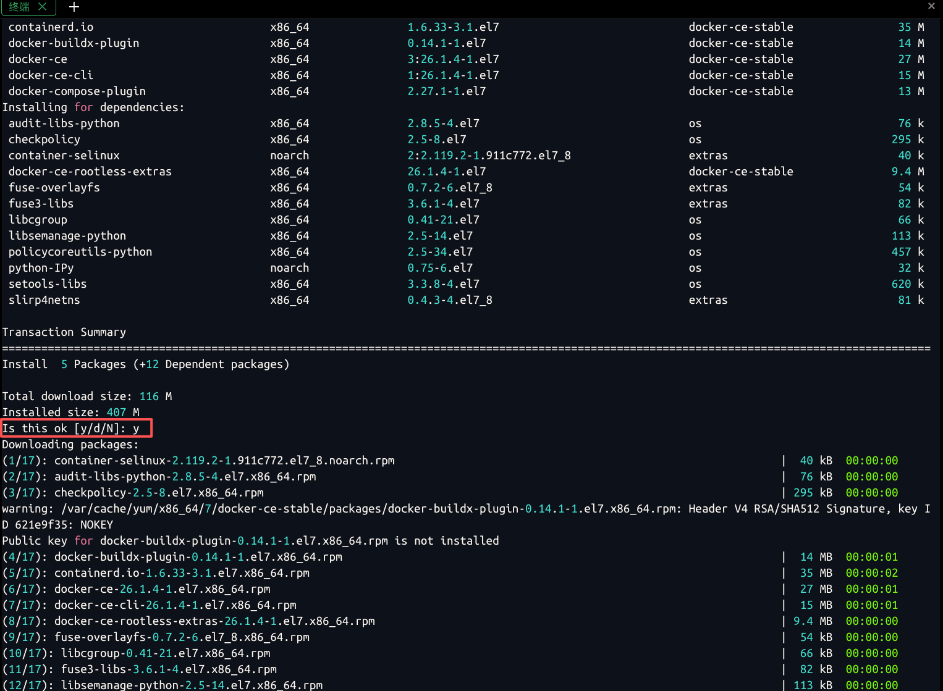The image size is (943, 691).
Task: Open a new terminal tab with plus icon
Action: coord(74,7)
